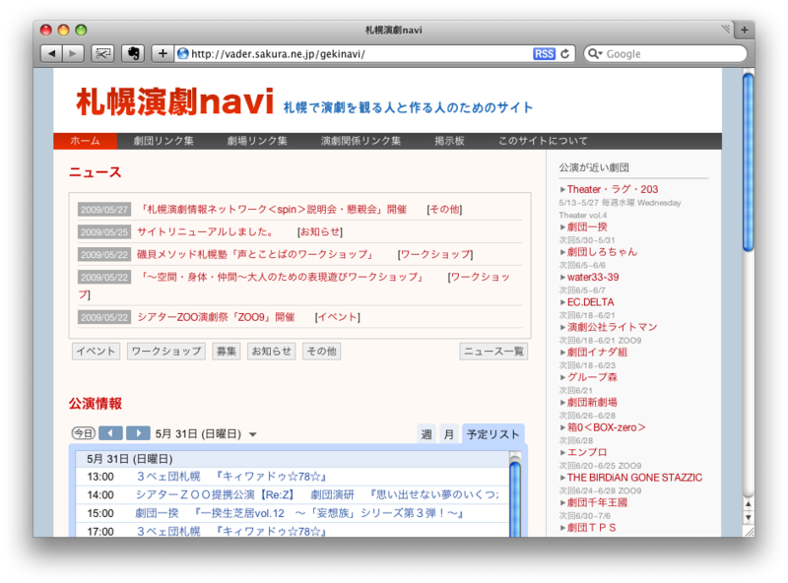Open 磯貝メソッド札幌塾 workshop news link
Viewport: 788px width, 583px height.
pyautogui.click(x=256, y=254)
